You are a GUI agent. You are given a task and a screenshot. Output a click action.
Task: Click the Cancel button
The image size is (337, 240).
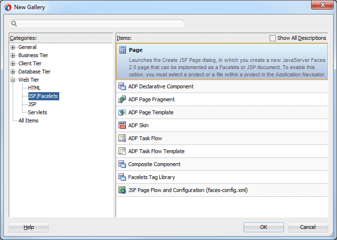[308, 227]
